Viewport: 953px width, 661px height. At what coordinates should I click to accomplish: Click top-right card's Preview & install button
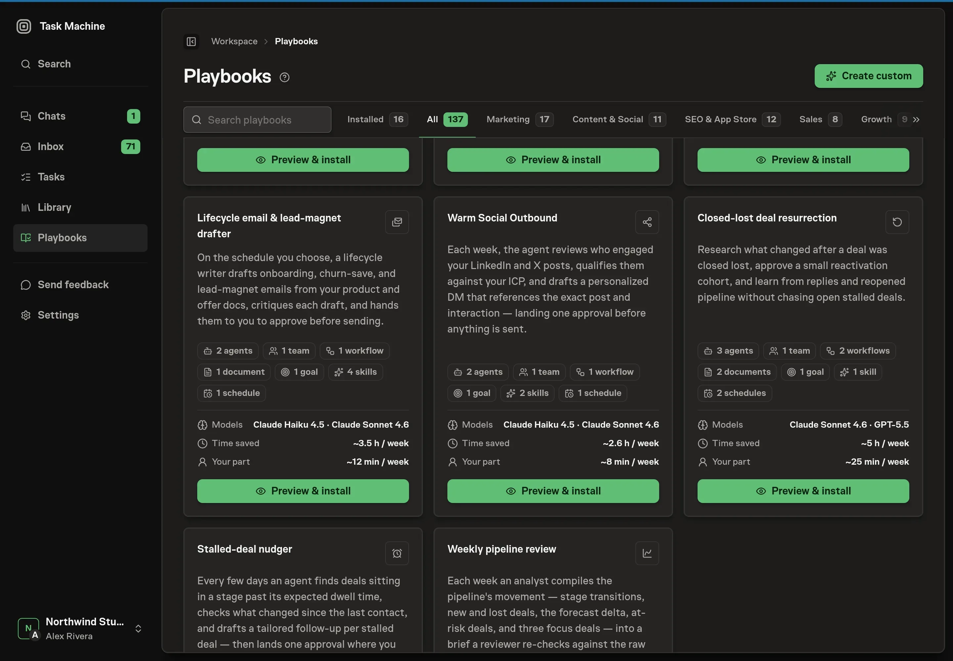(x=803, y=160)
